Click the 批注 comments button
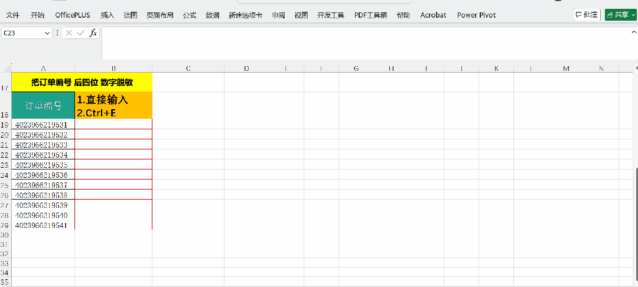The height and width of the screenshot is (287, 638). coord(587,15)
